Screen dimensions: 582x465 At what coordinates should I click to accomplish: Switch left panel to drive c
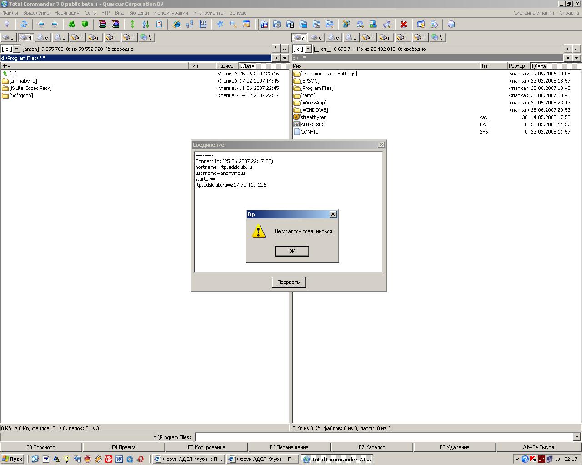(8, 37)
